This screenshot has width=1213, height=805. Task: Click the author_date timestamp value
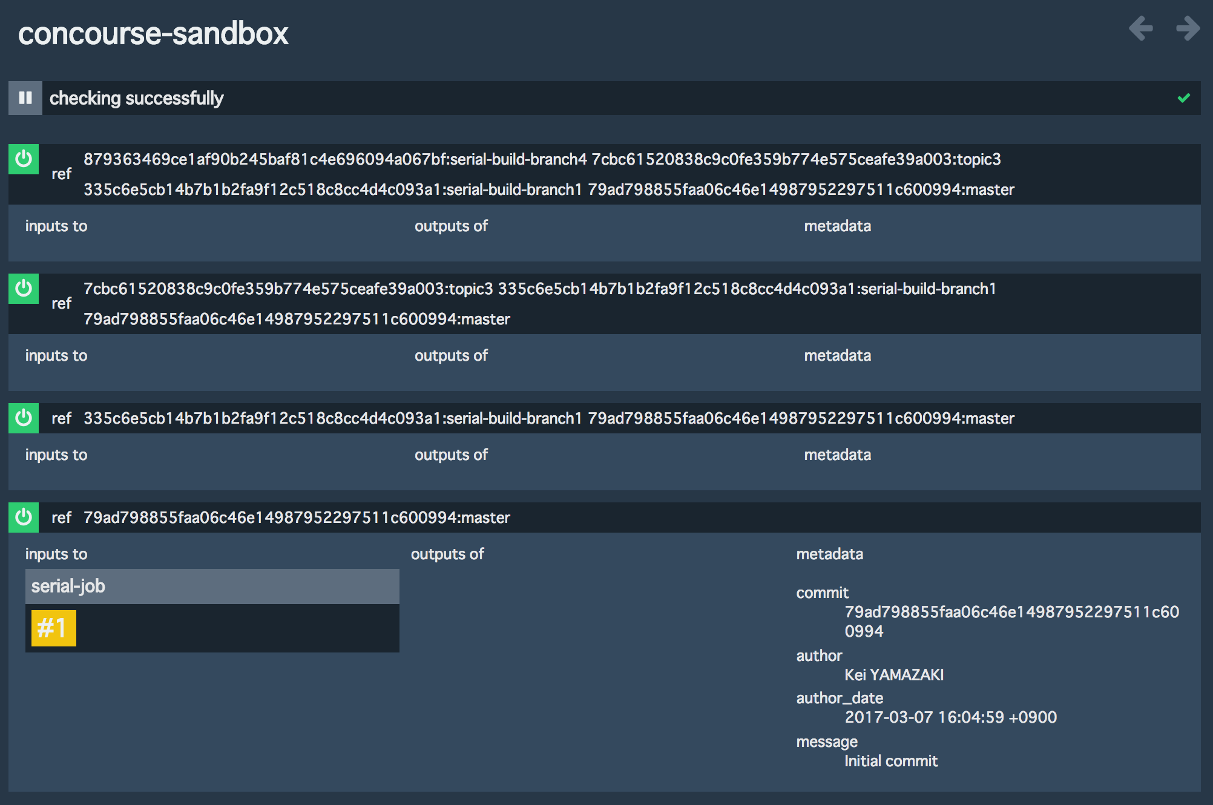(x=951, y=717)
